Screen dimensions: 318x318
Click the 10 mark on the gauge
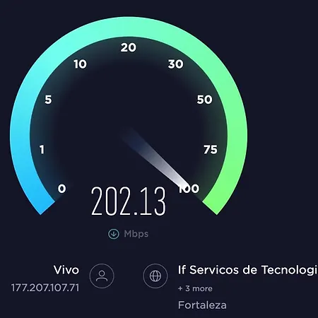click(x=80, y=64)
